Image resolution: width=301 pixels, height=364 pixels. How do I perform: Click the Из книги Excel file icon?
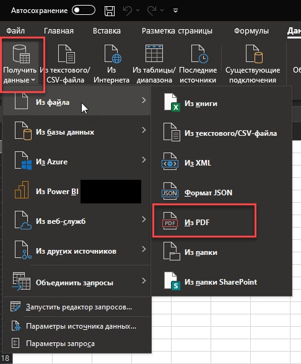pyautogui.click(x=172, y=102)
